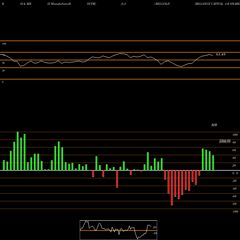Click the MR axis label 80

click(234, 143)
